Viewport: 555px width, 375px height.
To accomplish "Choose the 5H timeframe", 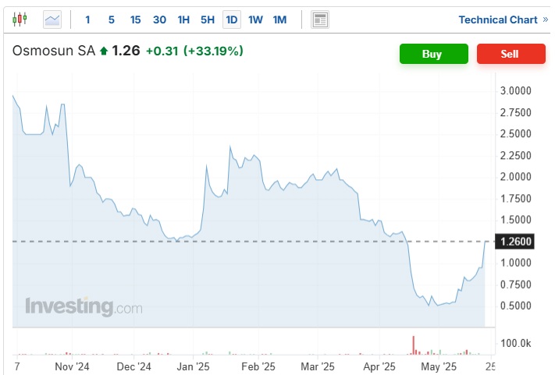I will [x=208, y=19].
